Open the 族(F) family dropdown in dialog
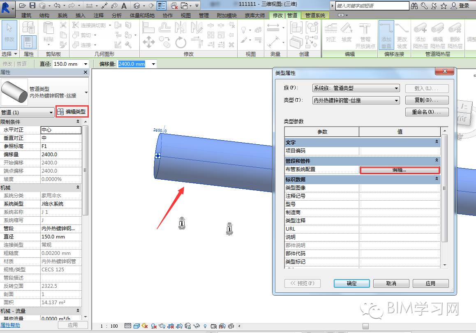The image size is (476, 333). pos(397,88)
